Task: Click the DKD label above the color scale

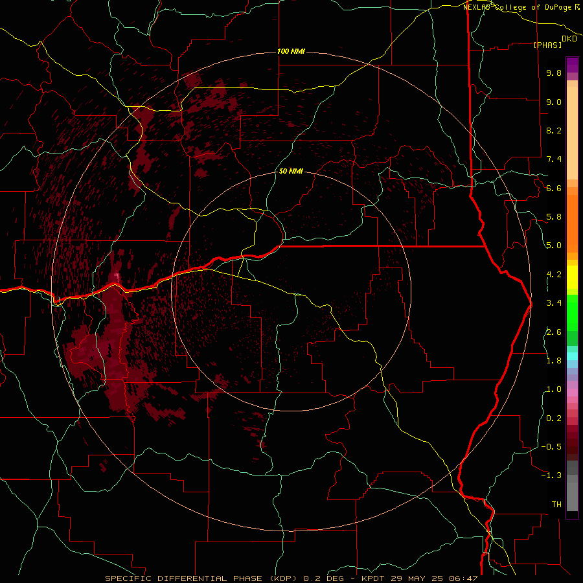Action: click(569, 39)
